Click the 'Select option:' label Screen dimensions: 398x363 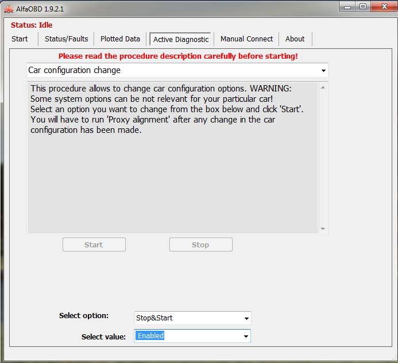[x=84, y=316]
